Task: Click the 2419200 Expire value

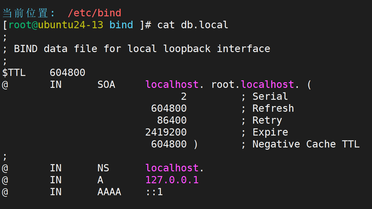Action: [166, 132]
